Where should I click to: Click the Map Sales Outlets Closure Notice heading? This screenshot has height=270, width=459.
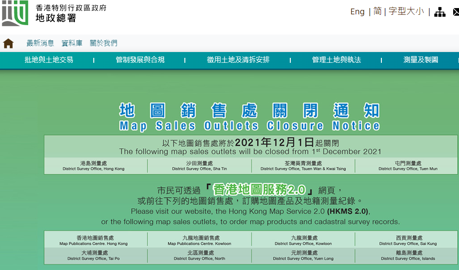(x=249, y=126)
